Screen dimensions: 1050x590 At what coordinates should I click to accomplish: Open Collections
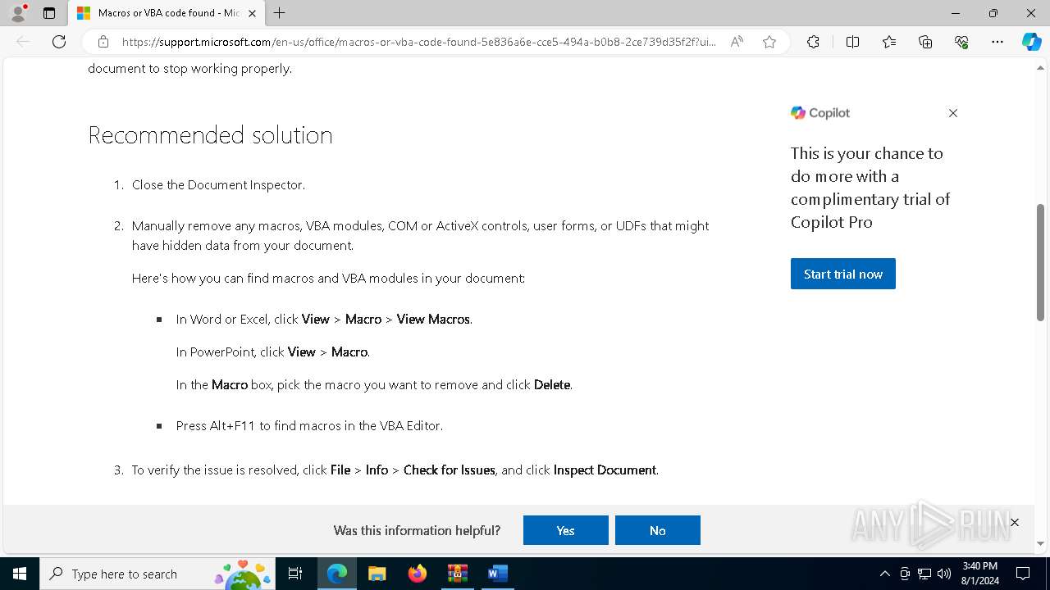(925, 42)
